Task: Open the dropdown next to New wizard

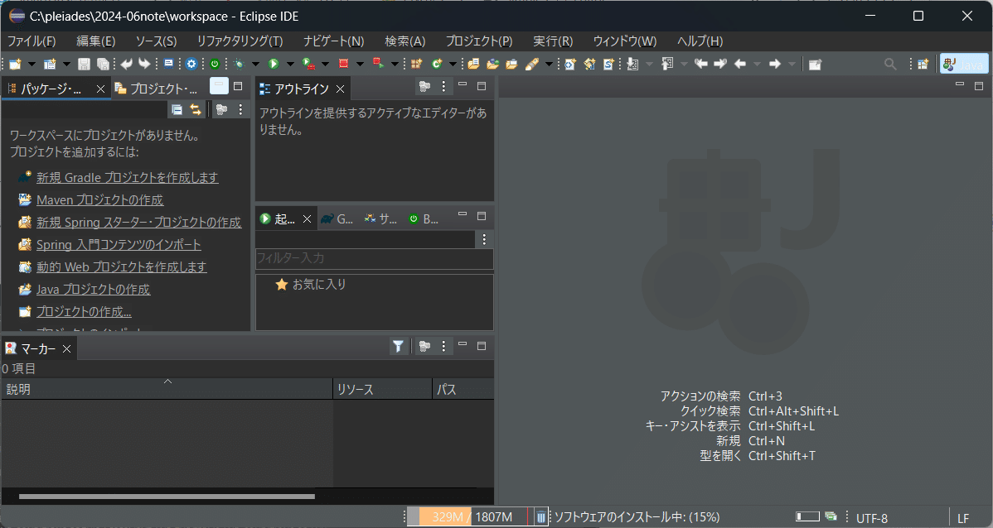Action: point(31,64)
